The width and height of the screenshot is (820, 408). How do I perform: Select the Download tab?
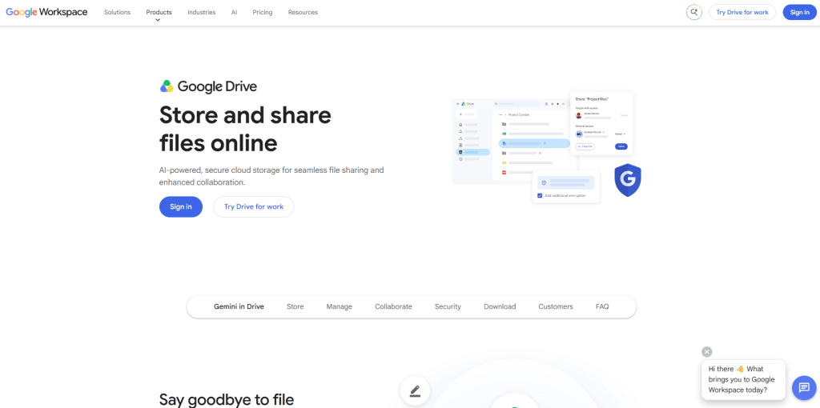[500, 306]
